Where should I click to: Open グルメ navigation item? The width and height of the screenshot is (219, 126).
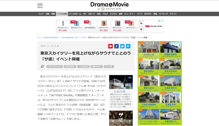point(105,14)
